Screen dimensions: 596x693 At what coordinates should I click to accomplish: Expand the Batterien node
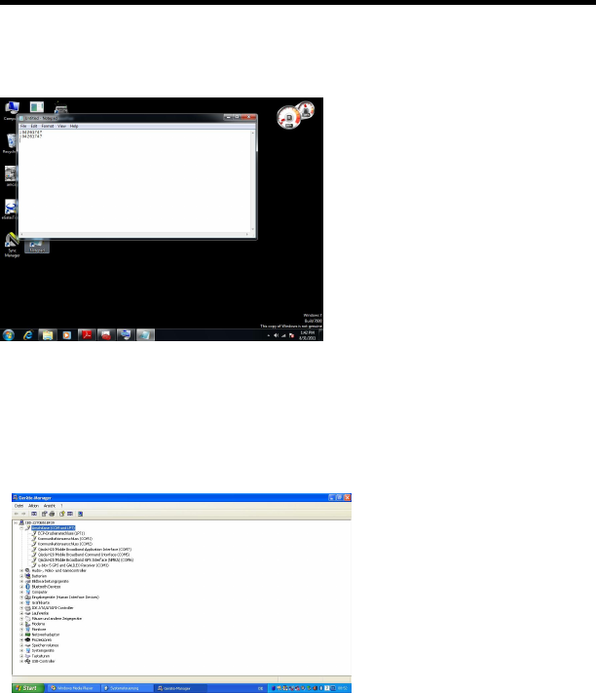click(21, 576)
